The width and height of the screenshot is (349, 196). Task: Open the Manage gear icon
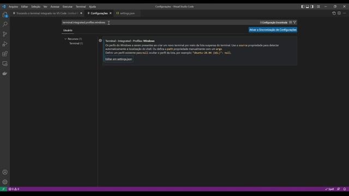click(5, 182)
